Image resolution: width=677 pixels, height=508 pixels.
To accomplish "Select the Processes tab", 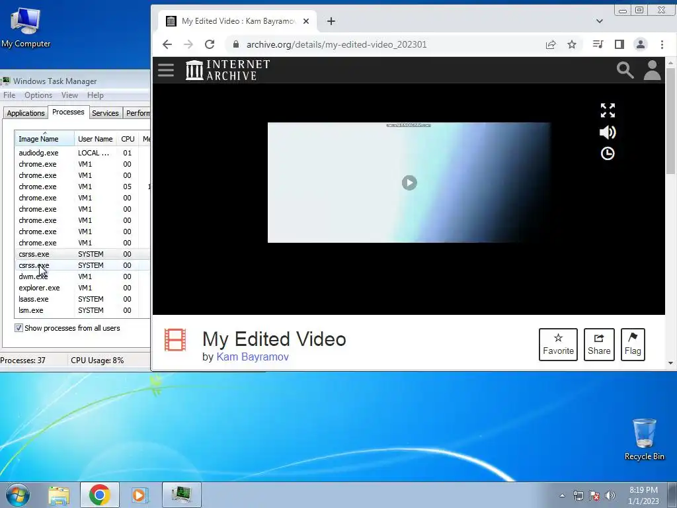I will (x=68, y=112).
